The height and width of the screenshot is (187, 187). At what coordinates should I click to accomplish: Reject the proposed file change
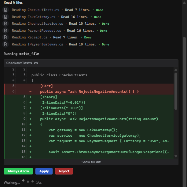click(64, 171)
